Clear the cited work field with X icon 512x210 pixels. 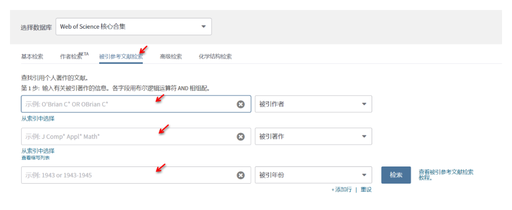point(240,137)
